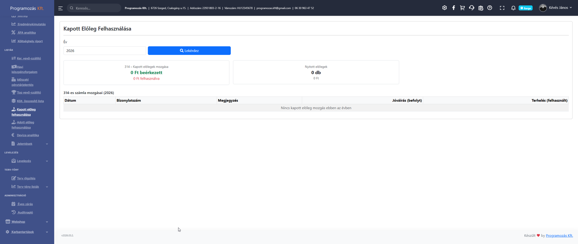Click the trophy icon for Top vevő-szállító

click(x=13, y=93)
